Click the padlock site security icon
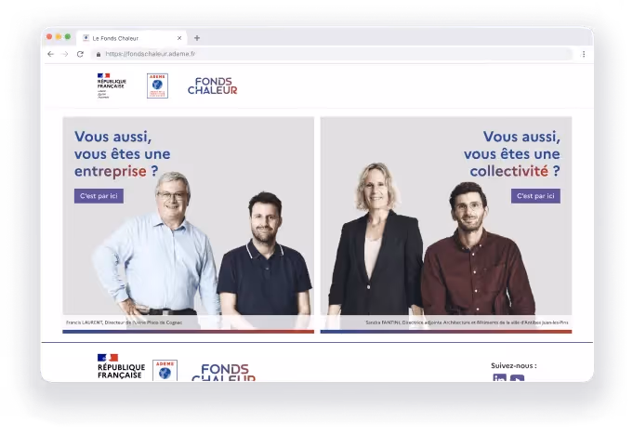 click(x=99, y=54)
